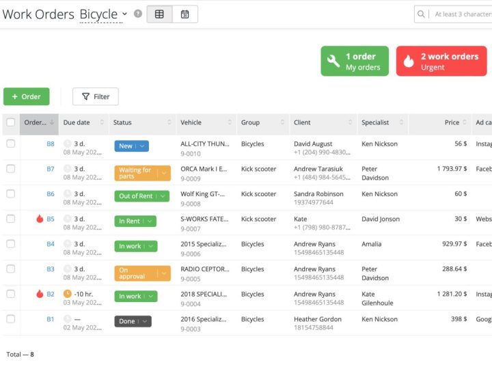
Task: Click price 1 793.97 $
Action: tap(452, 169)
